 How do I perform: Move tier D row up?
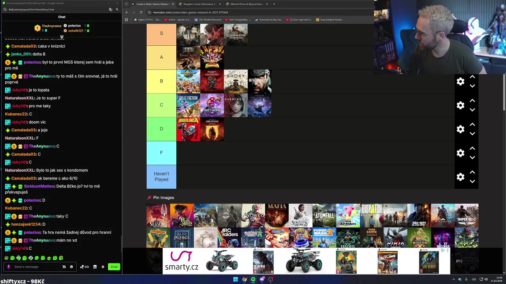(472, 125)
